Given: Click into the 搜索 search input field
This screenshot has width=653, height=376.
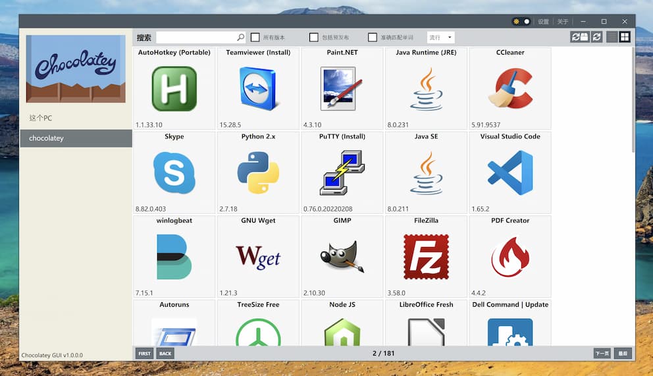Looking at the screenshot, I should pyautogui.click(x=196, y=38).
